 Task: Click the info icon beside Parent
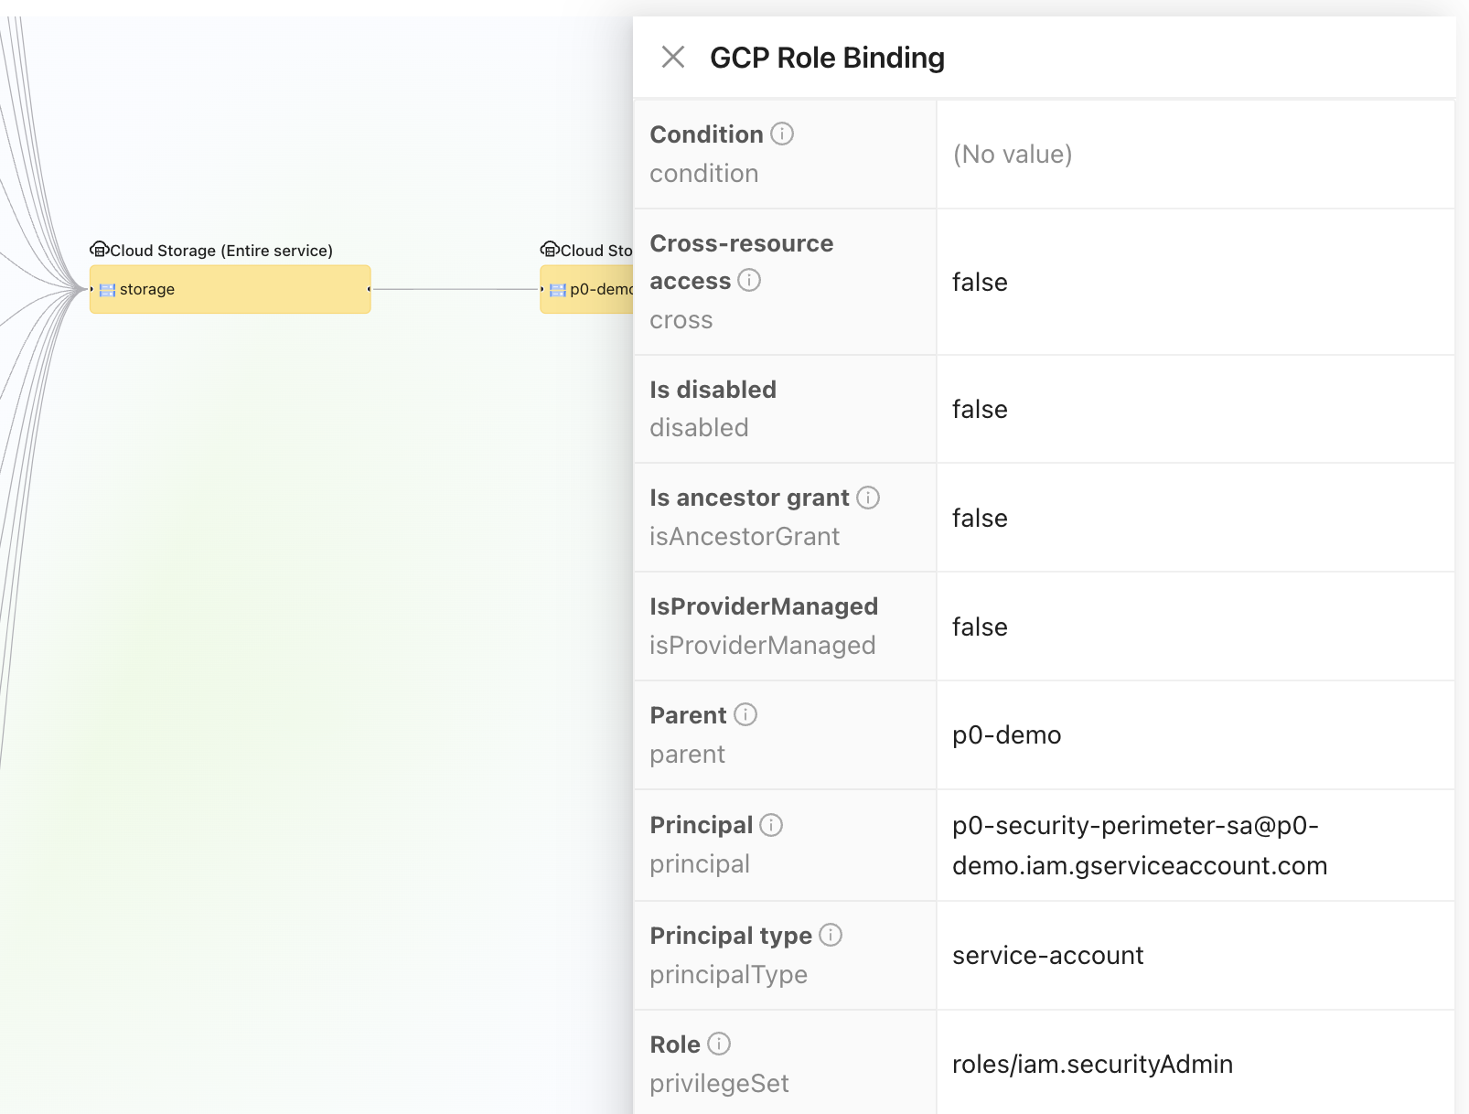pos(745,714)
